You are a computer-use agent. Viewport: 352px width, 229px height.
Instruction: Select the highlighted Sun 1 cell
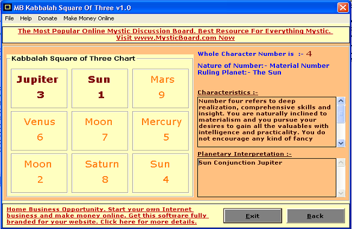click(x=100, y=88)
